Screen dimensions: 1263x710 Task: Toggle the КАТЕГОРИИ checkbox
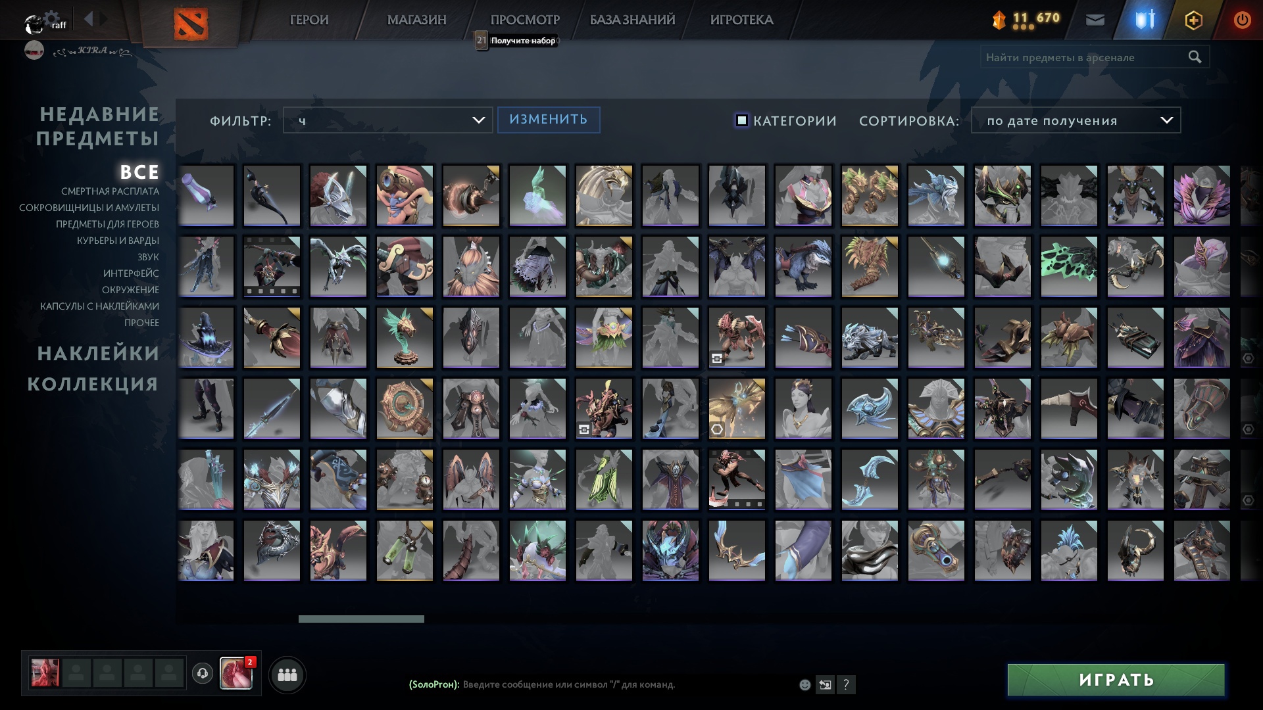click(741, 120)
